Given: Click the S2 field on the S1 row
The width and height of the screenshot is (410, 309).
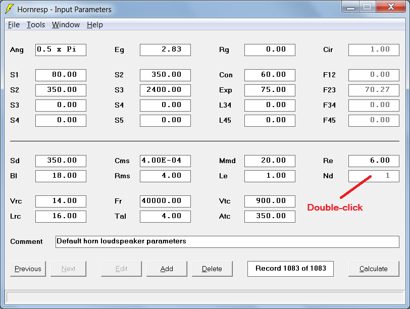Looking at the screenshot, I should pyautogui.click(x=165, y=75).
